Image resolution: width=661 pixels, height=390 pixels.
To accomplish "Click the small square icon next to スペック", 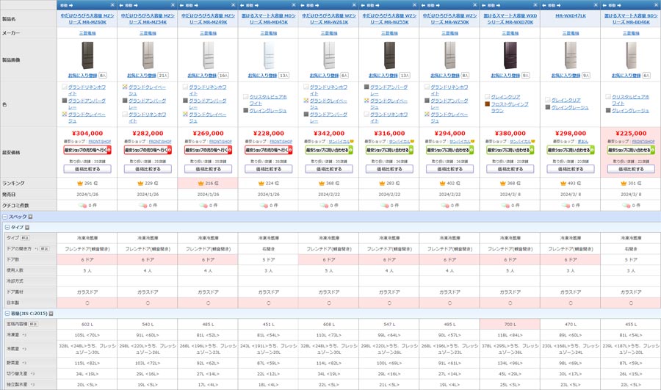I will click(x=30, y=217).
